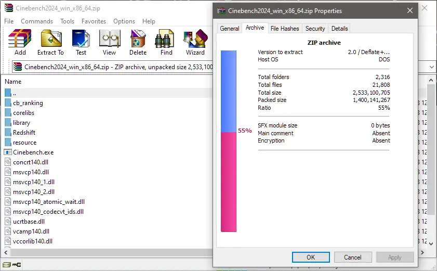
Task: Expand the address path dropdown arrow
Action: tap(431, 67)
